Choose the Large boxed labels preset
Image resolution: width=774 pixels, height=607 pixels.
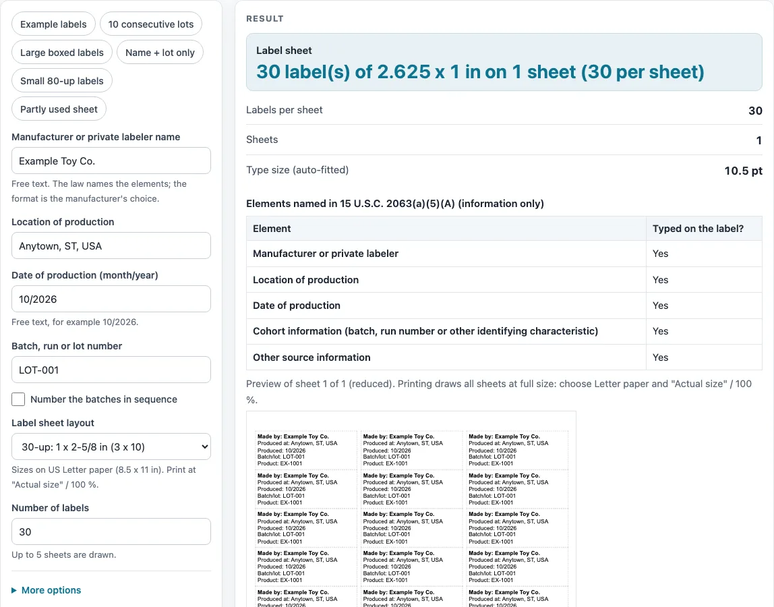(62, 53)
